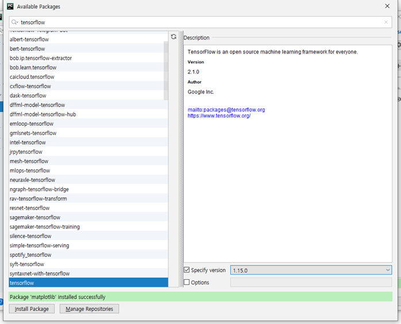Select the silence-tensorflow package
The width and height of the screenshot is (401, 324).
88,236
